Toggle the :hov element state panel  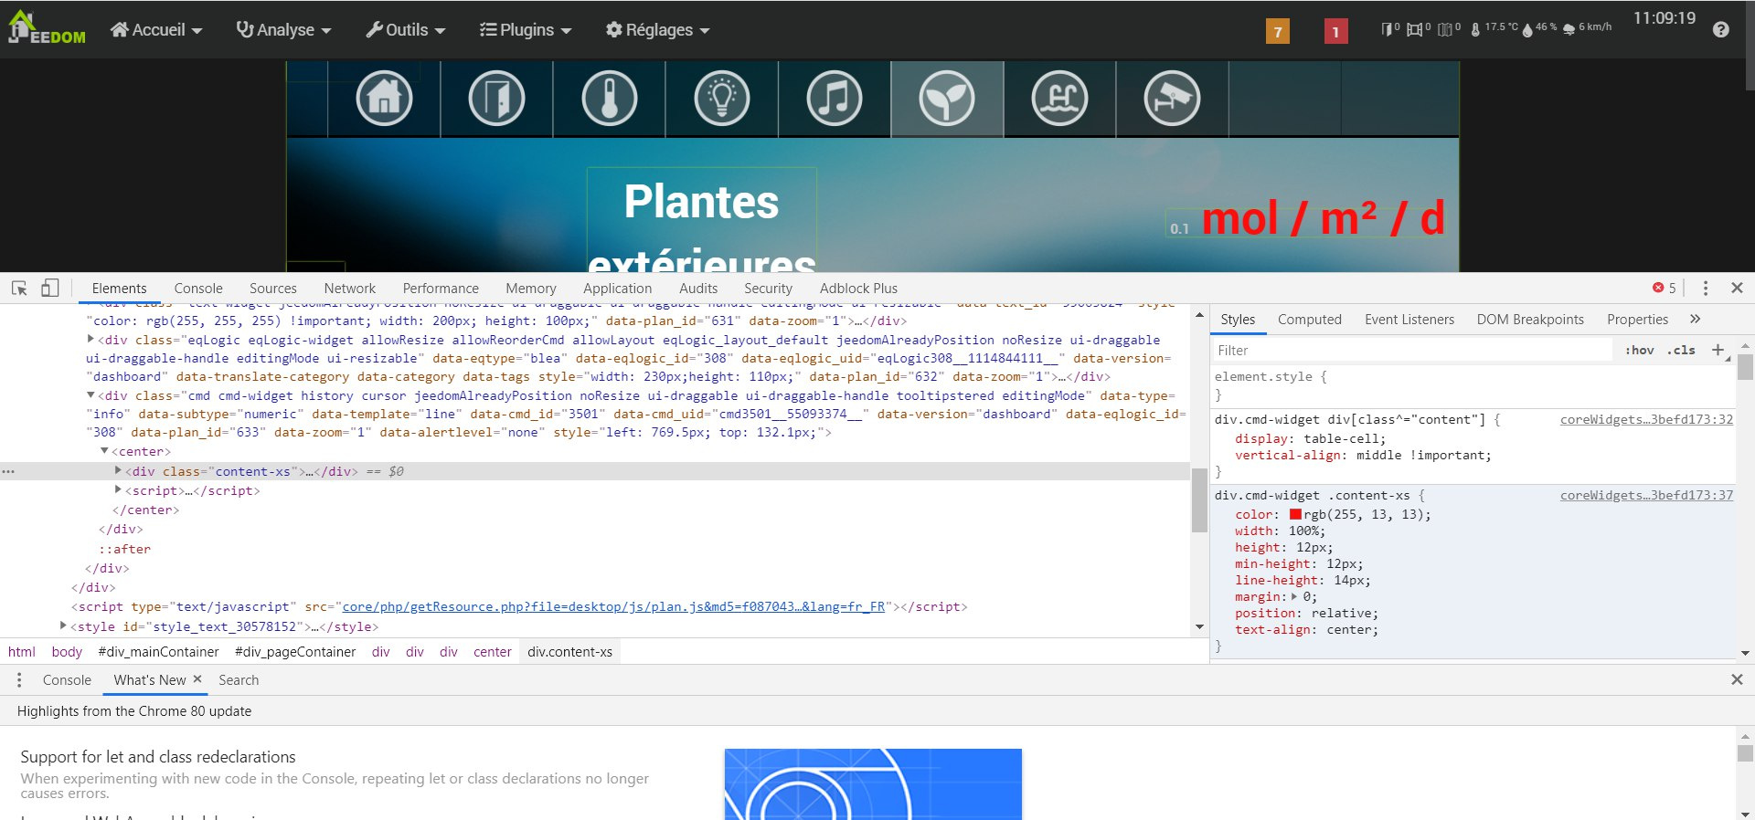pos(1639,350)
